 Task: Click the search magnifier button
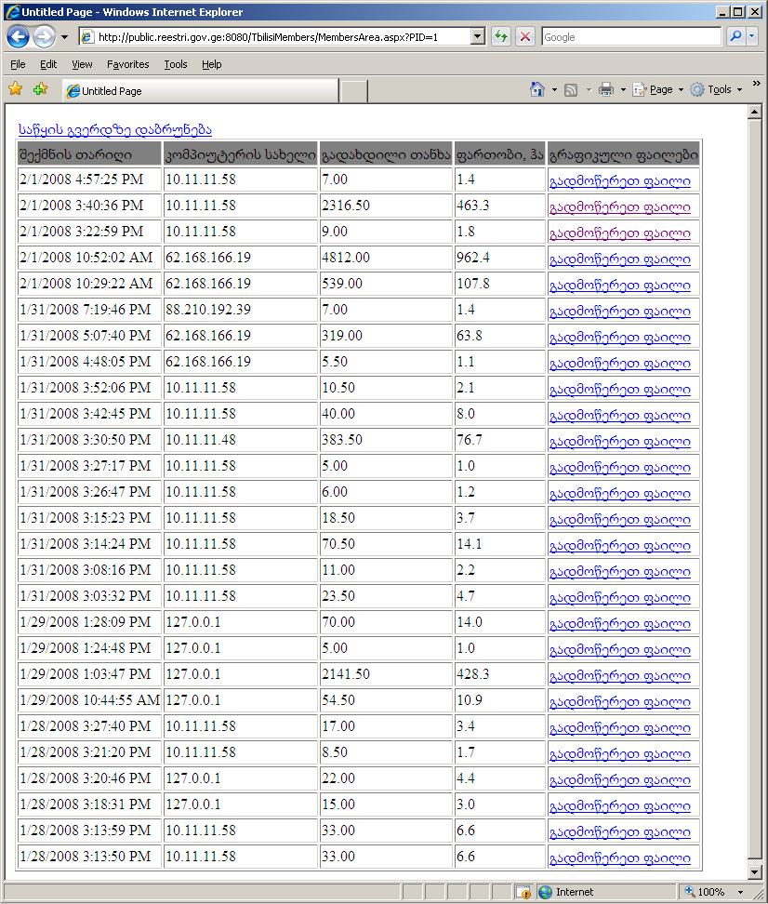[x=735, y=37]
